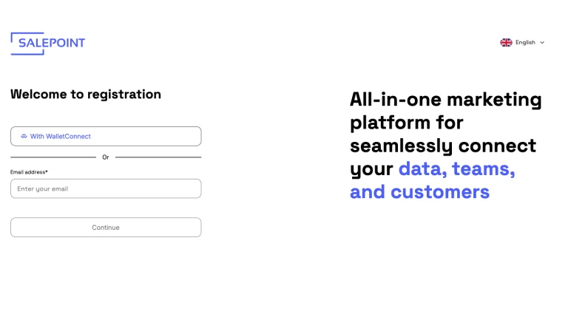
Task: Open the English language selector
Action: coord(524,43)
